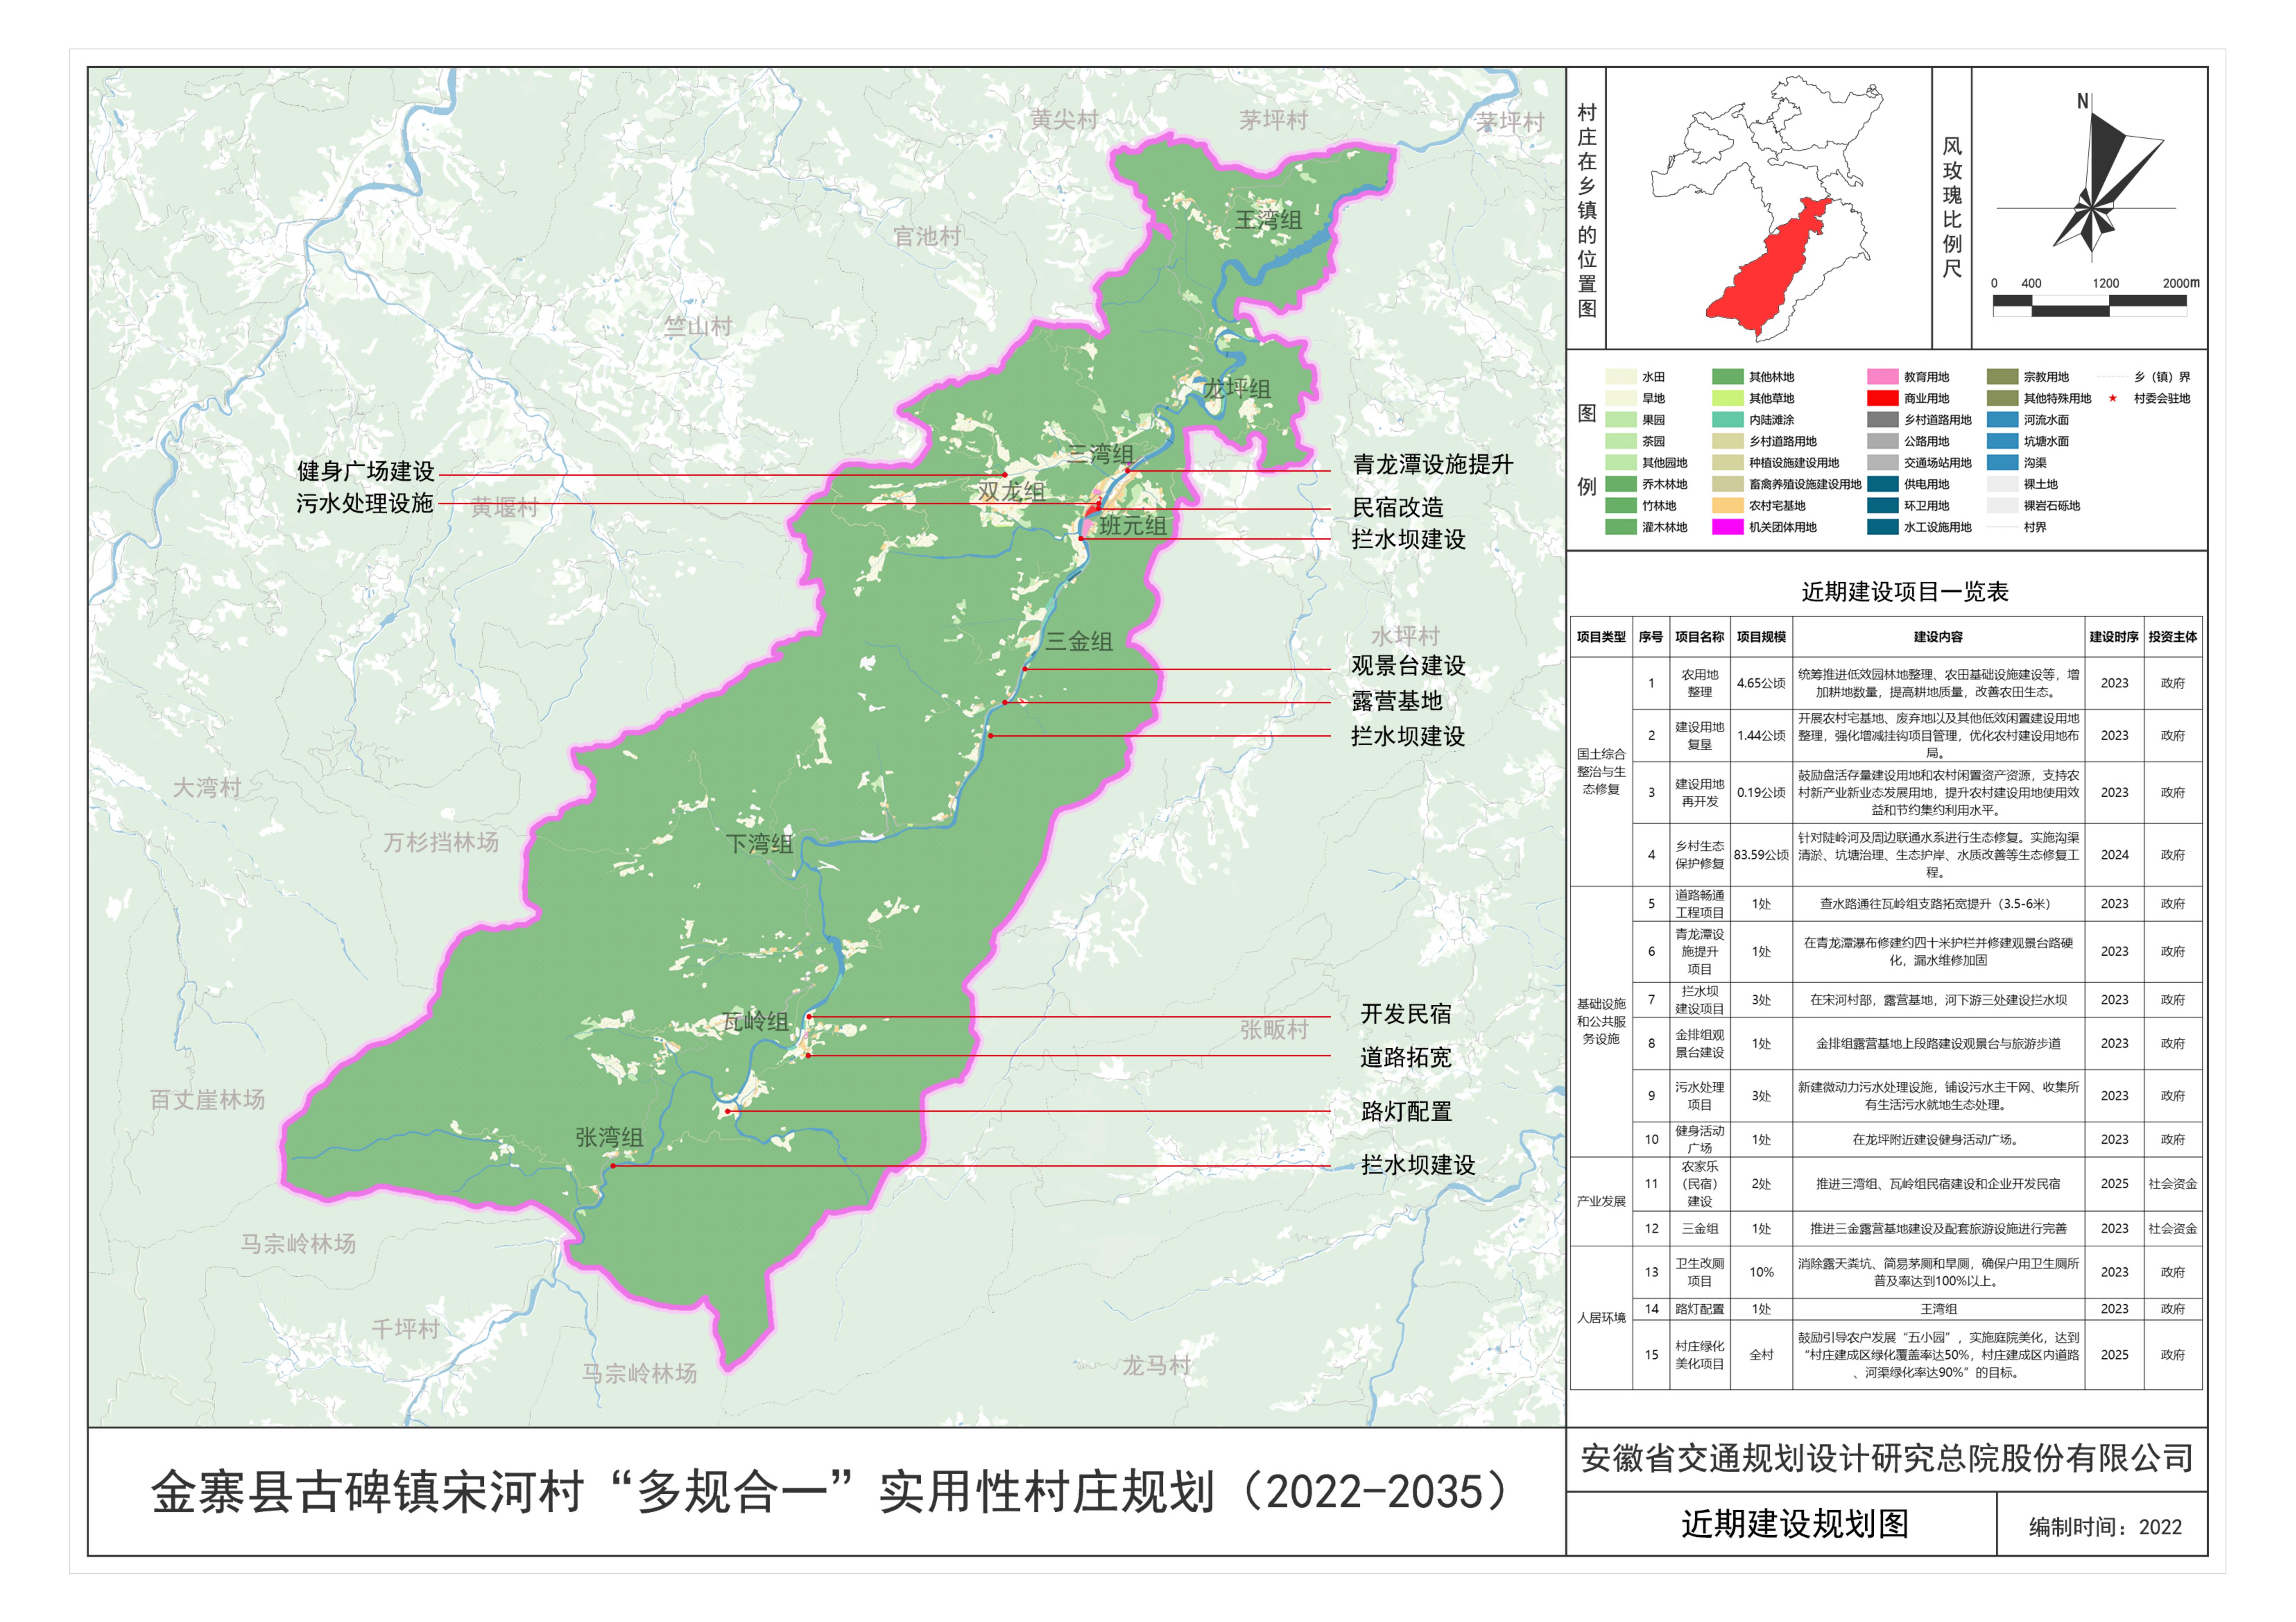2296x1622 pixels.
Task: Select the olive 宗教用地 swatch
Action: 2003,377
